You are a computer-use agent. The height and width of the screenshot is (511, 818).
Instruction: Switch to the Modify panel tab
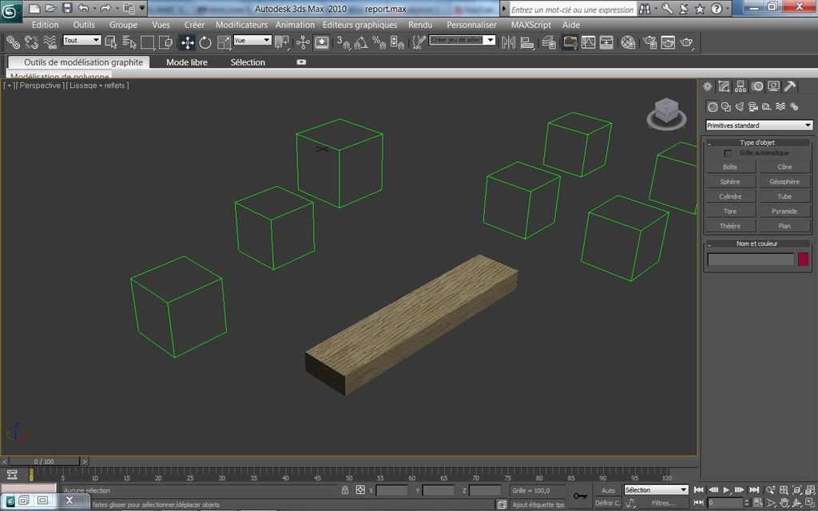pos(724,86)
